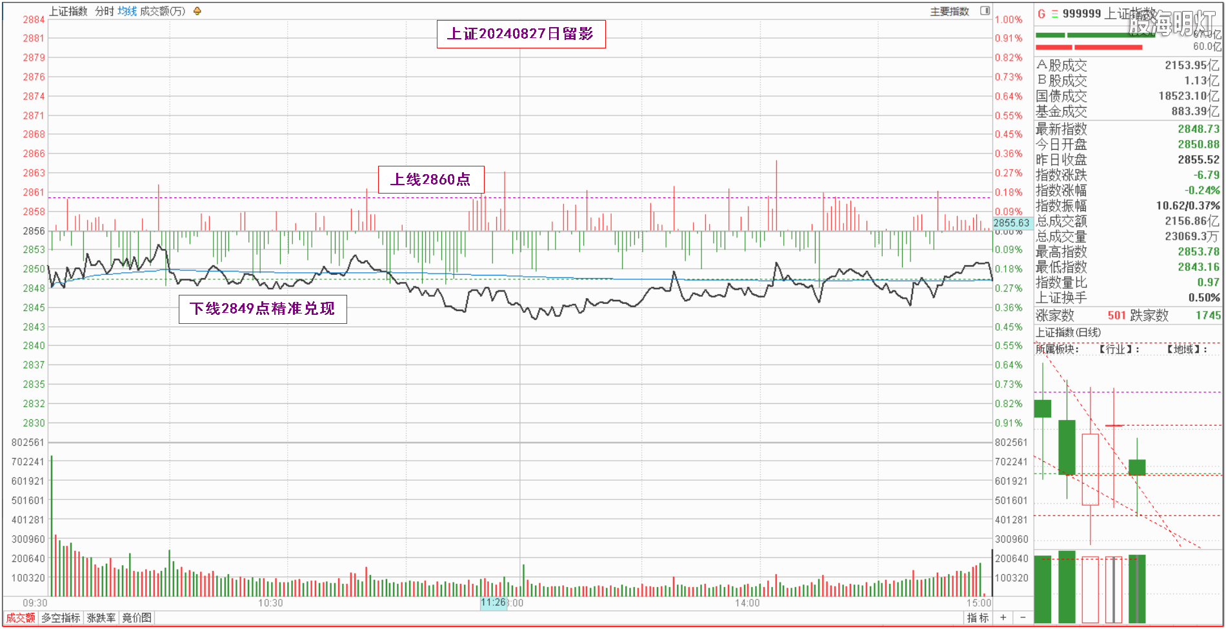
Task: Click the 总成交量 value 23069.3万
Action: click(1193, 236)
